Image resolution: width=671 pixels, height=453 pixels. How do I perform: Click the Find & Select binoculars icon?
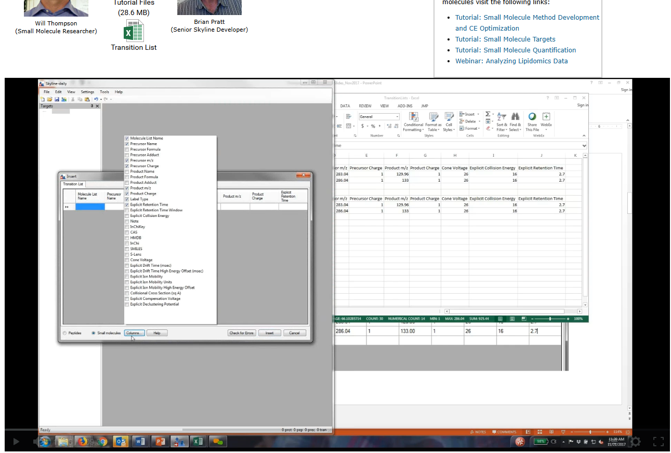[x=515, y=117]
